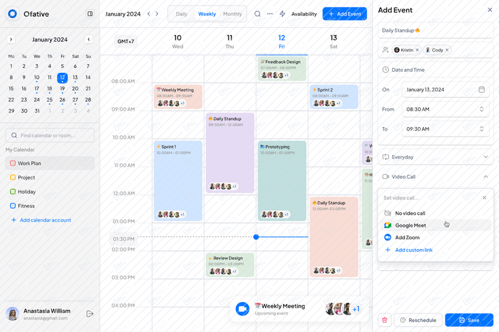499x332 pixels.
Task: Open the date picker calendar icon
Action: (x=482, y=90)
